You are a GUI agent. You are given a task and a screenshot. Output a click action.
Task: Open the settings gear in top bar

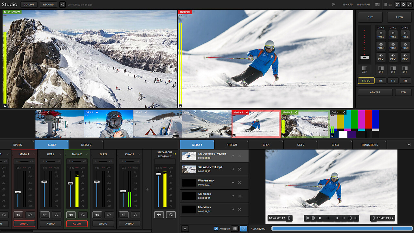403,5
